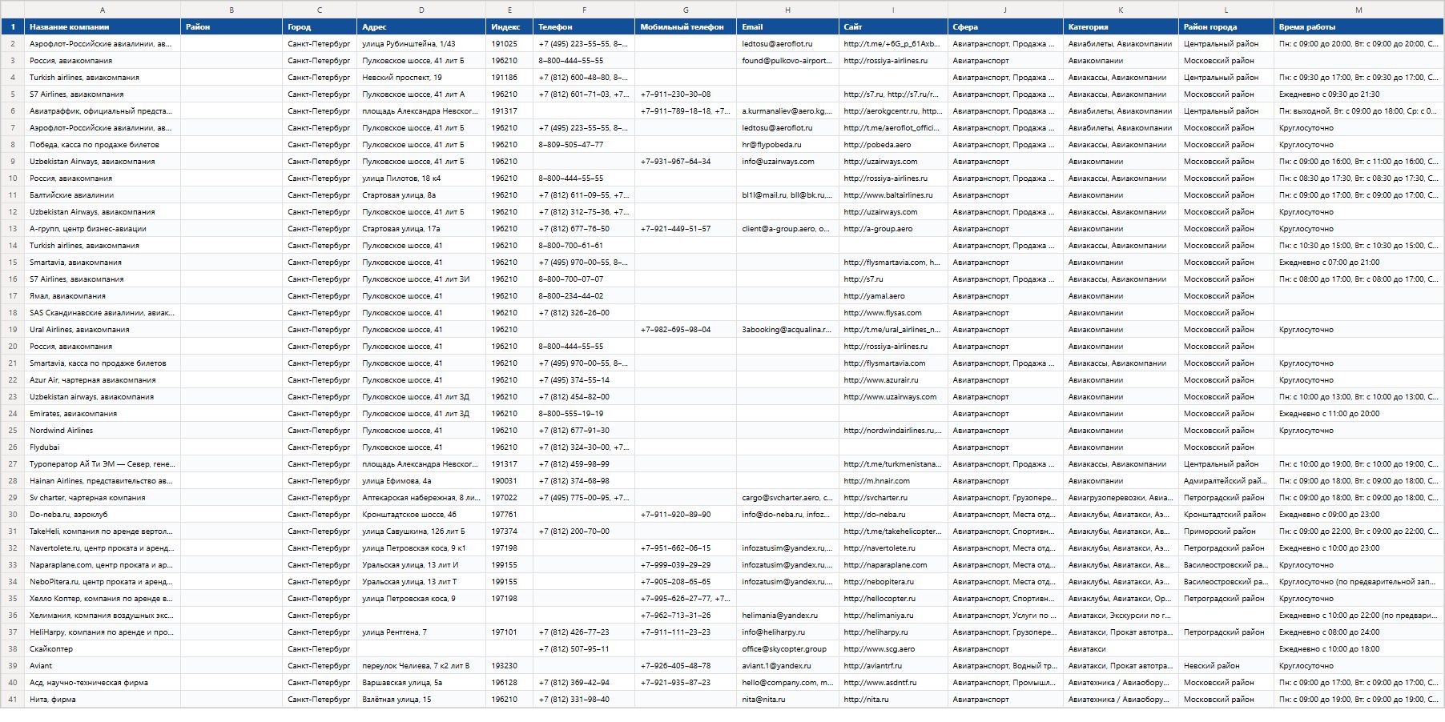Select hours cell 'Ежедневно с 11:00 до 20:00'
This screenshot has height=722, width=1445.
coord(1358,413)
